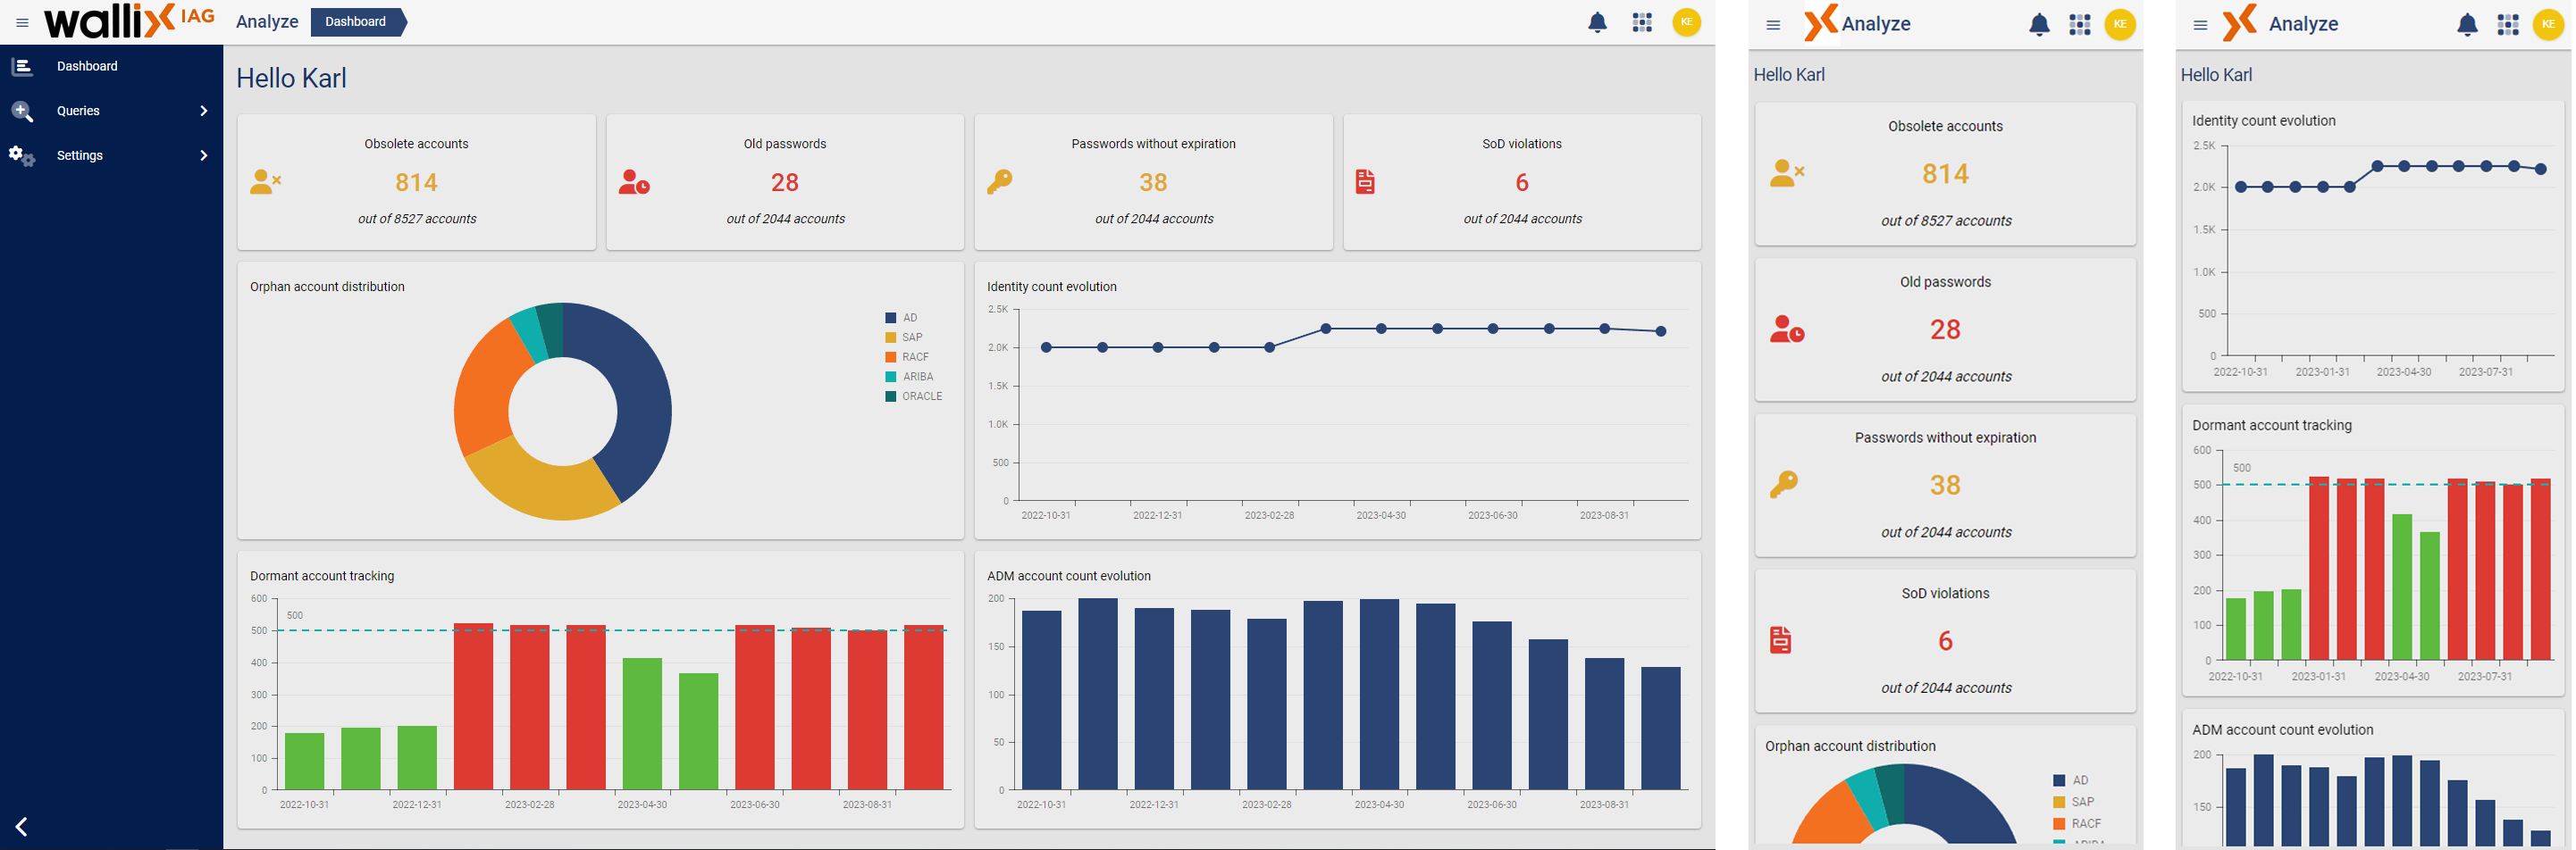The height and width of the screenshot is (850, 2576).
Task: Click the key icon on desktop Passwords without expiration card
Action: click(x=999, y=182)
